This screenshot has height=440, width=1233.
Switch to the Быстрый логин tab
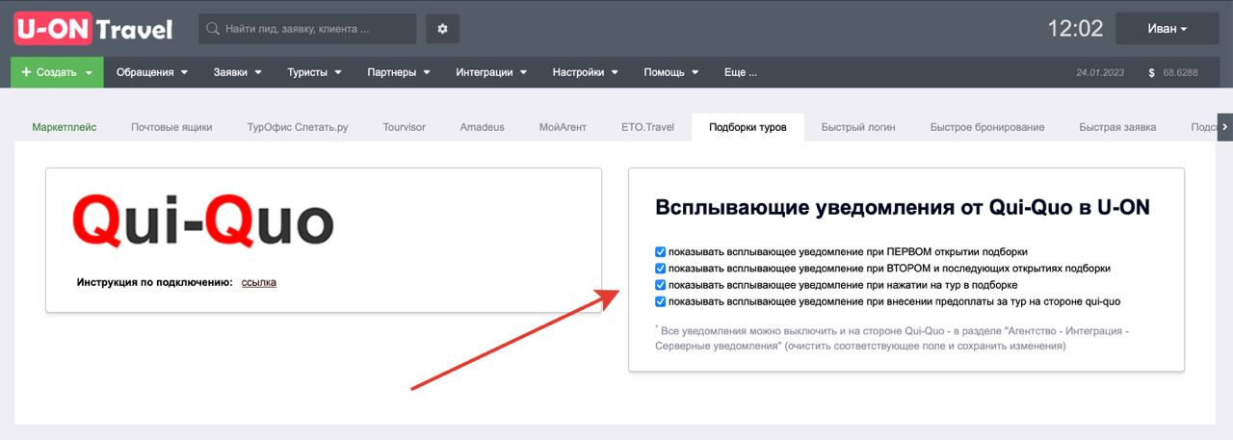[x=858, y=127]
